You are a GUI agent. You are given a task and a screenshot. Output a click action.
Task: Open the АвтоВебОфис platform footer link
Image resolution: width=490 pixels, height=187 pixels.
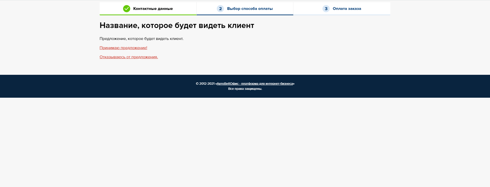(x=255, y=84)
